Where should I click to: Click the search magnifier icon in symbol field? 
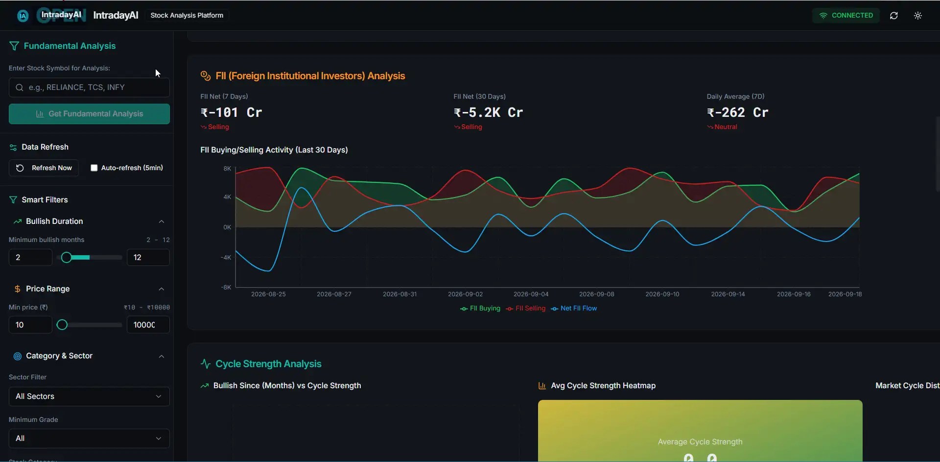(x=20, y=88)
